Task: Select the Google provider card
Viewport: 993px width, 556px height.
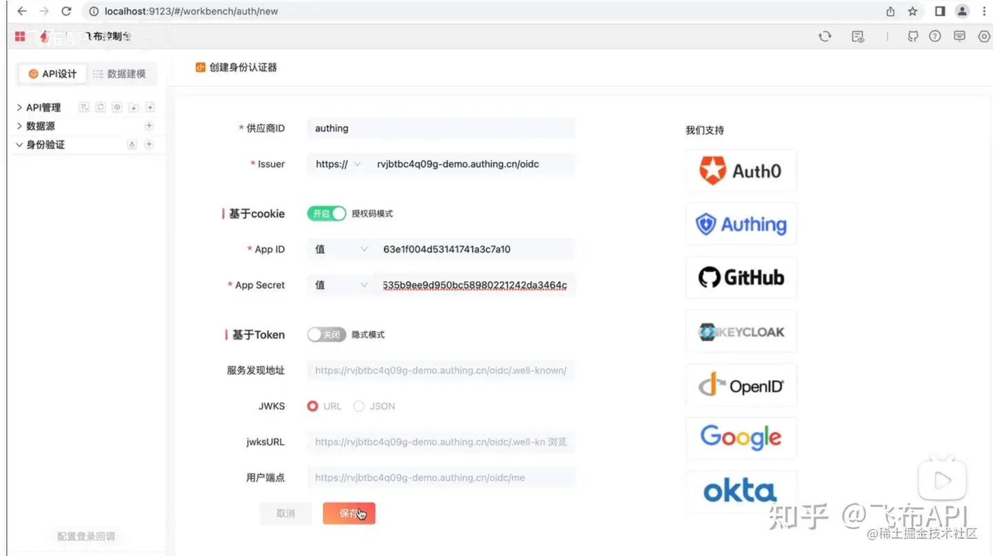Action: pyautogui.click(x=741, y=438)
